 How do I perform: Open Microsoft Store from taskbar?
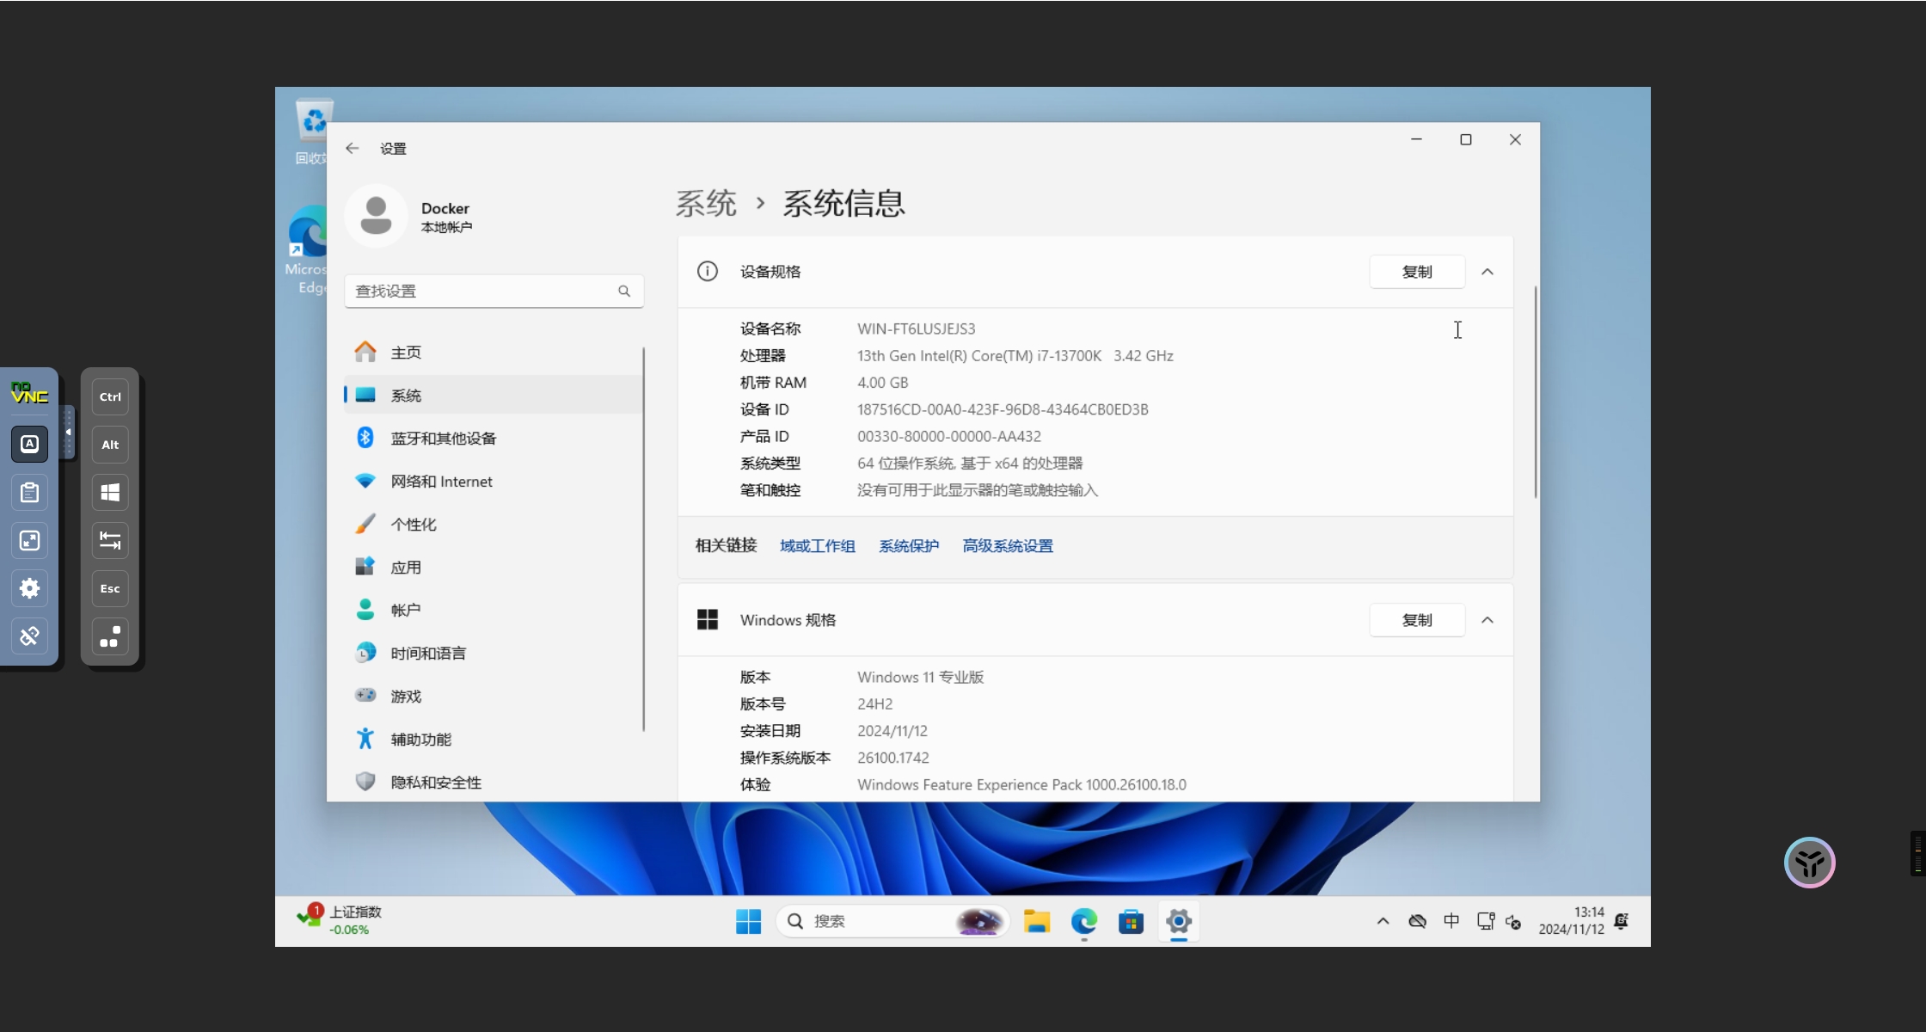pyautogui.click(x=1131, y=922)
